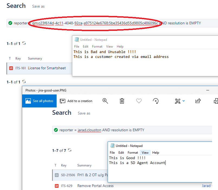Click Summary column header in Photos image
The width and height of the screenshot is (218, 190).
(x=84, y=165)
